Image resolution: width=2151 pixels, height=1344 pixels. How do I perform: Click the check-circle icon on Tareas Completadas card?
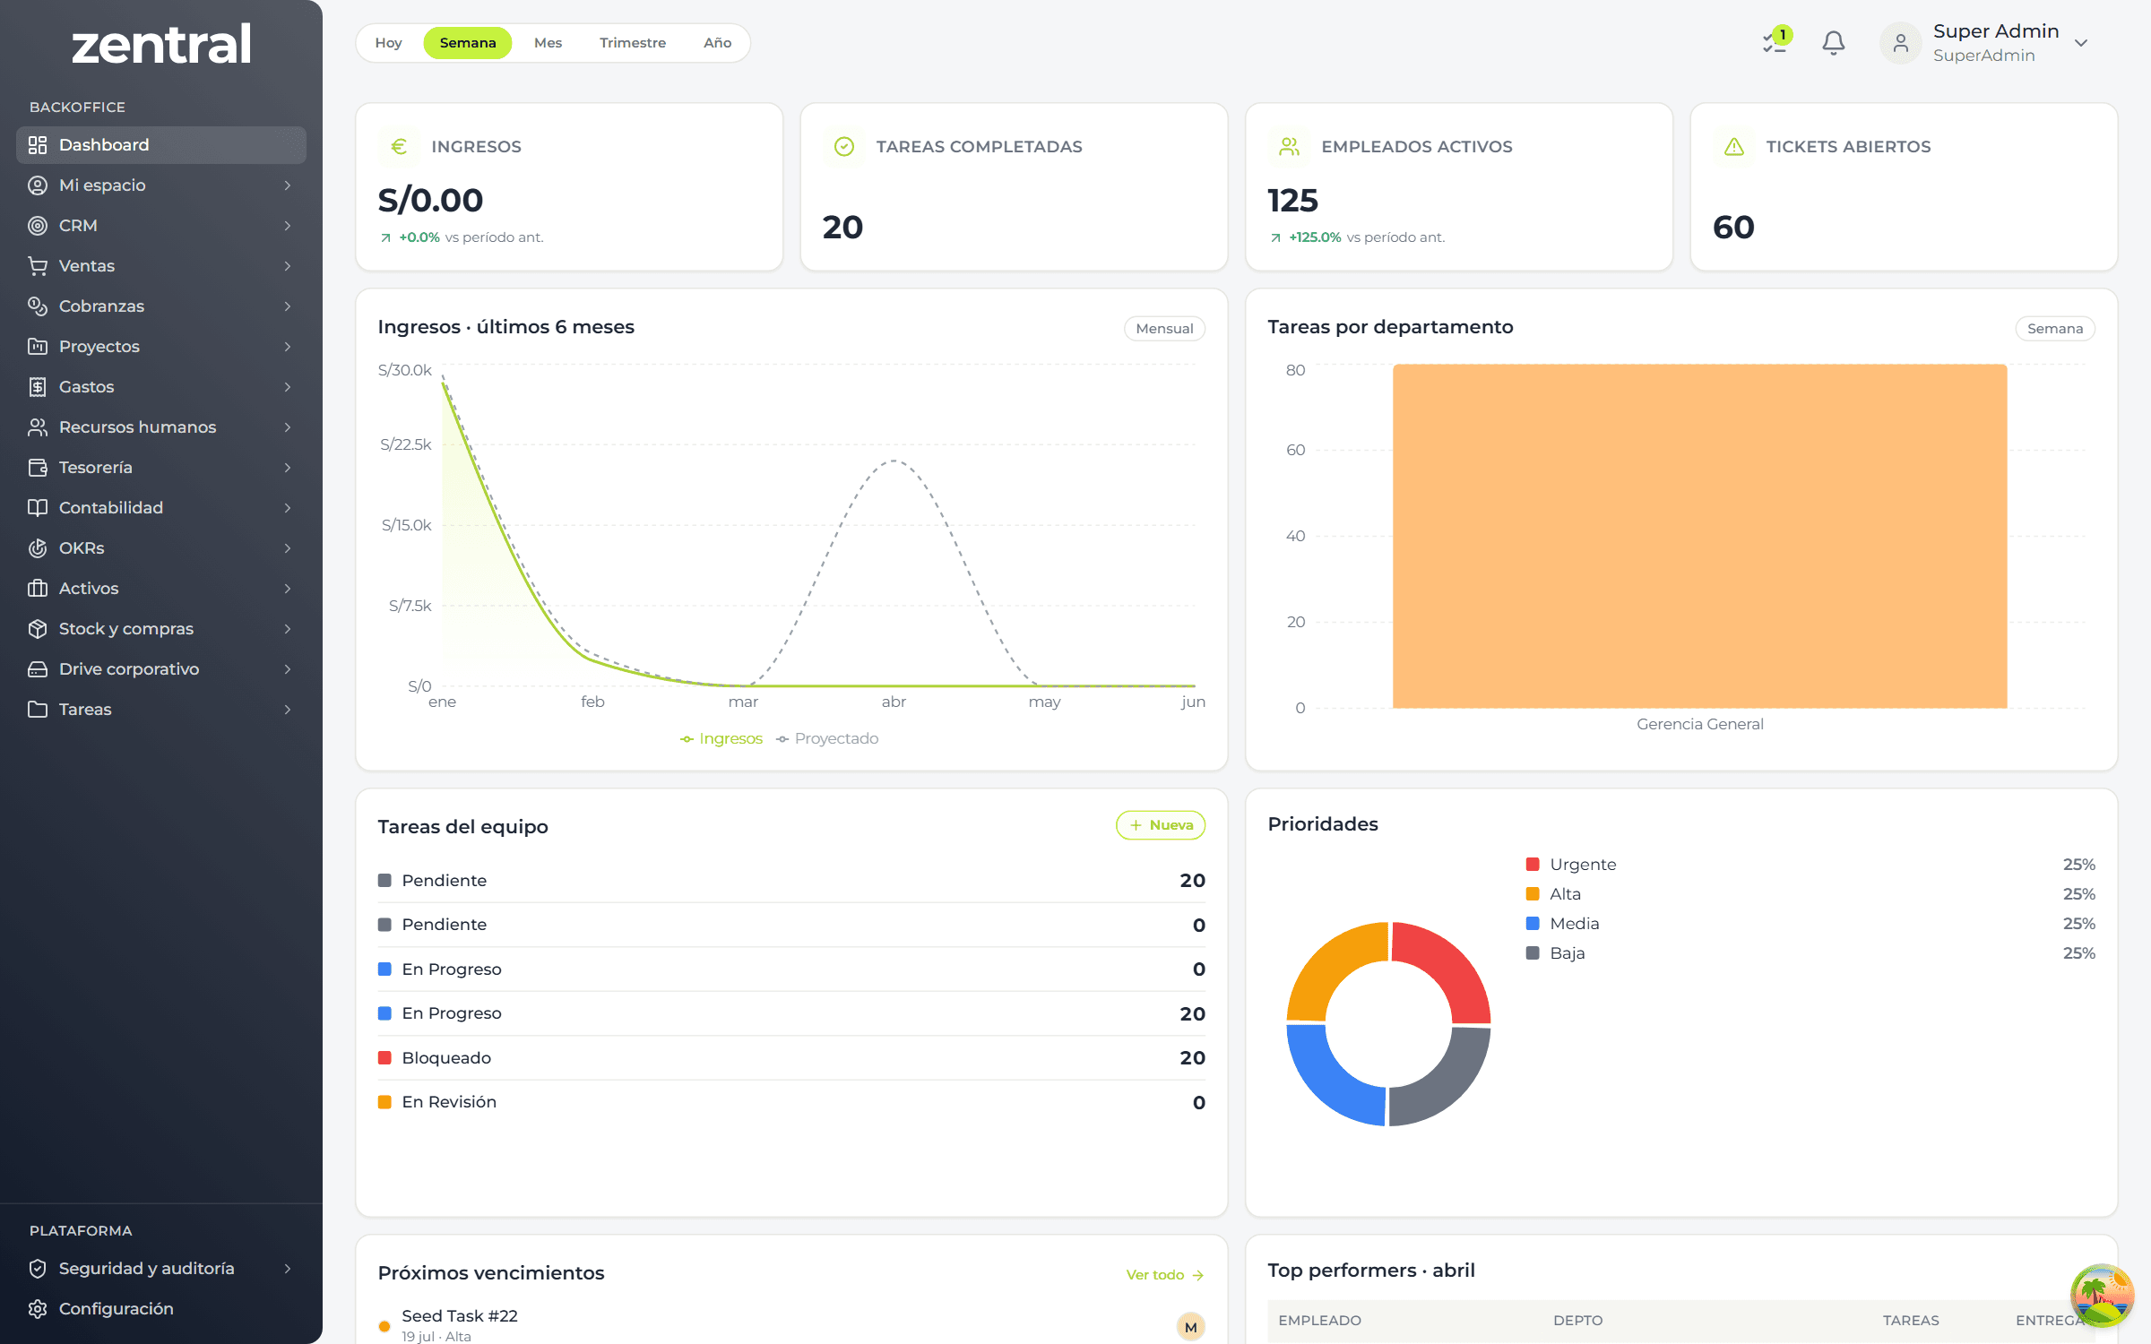point(844,146)
